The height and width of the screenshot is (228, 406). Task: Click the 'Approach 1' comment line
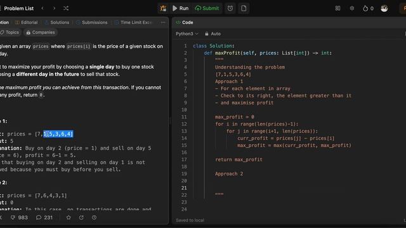tap(229, 82)
